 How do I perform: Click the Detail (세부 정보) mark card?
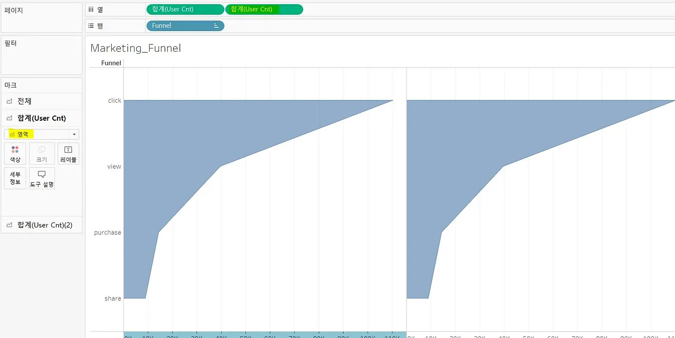(x=15, y=178)
